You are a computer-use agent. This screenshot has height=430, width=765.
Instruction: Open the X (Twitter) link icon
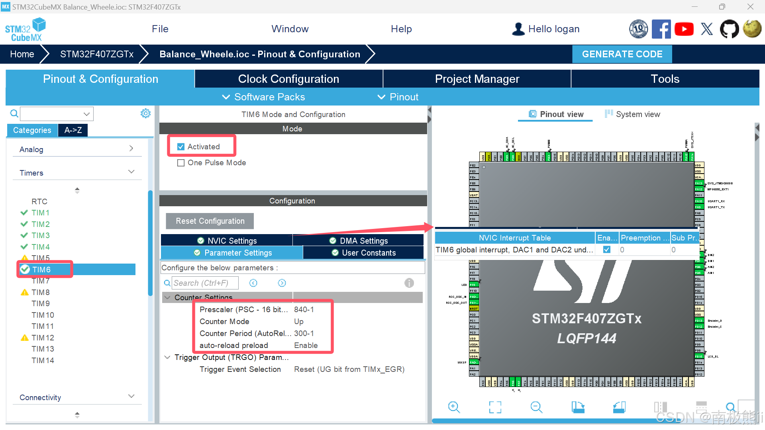pos(707,29)
